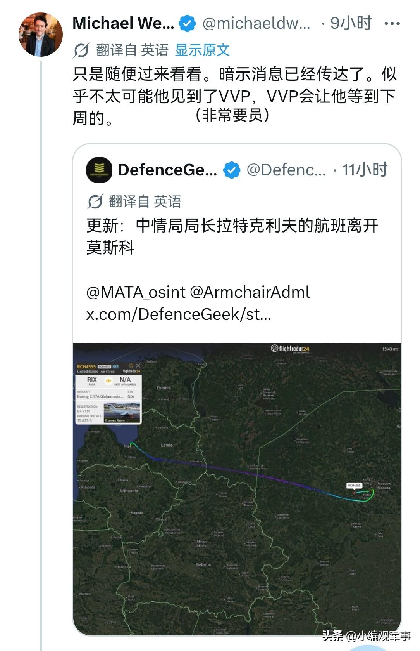Viewport: 420px width, 651px height.
Task: Open Michael We... display name
Action: 123,23
